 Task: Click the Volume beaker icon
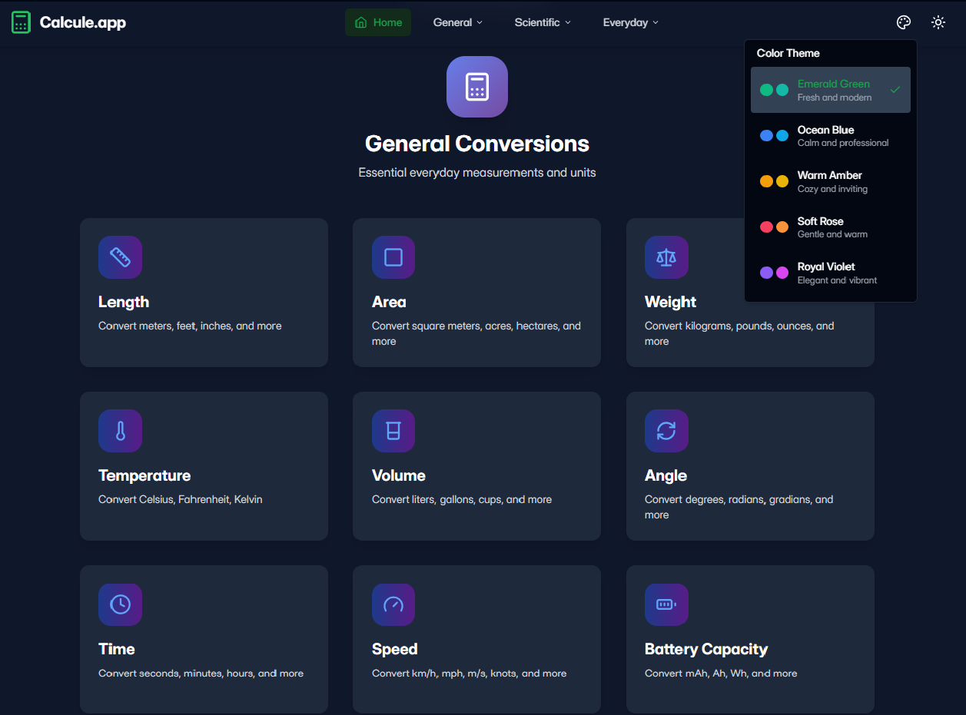(393, 431)
